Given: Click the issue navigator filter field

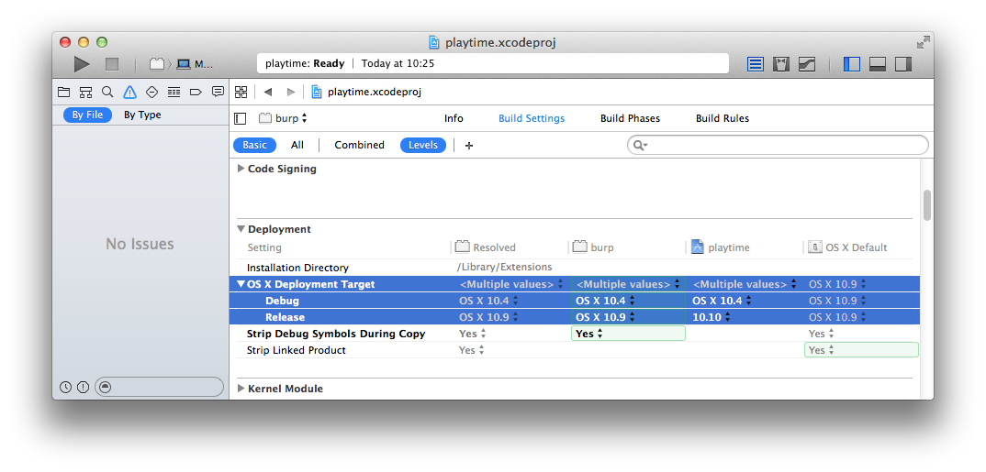Looking at the screenshot, I should click(159, 388).
